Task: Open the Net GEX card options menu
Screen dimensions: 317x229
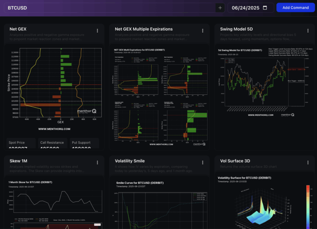Action: click(97, 31)
